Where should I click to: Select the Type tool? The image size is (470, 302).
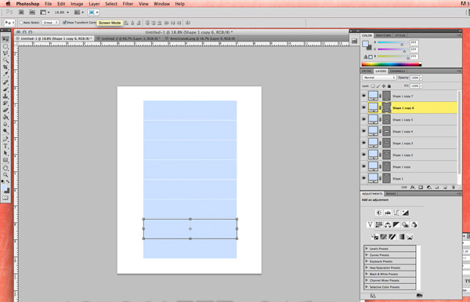point(5,146)
